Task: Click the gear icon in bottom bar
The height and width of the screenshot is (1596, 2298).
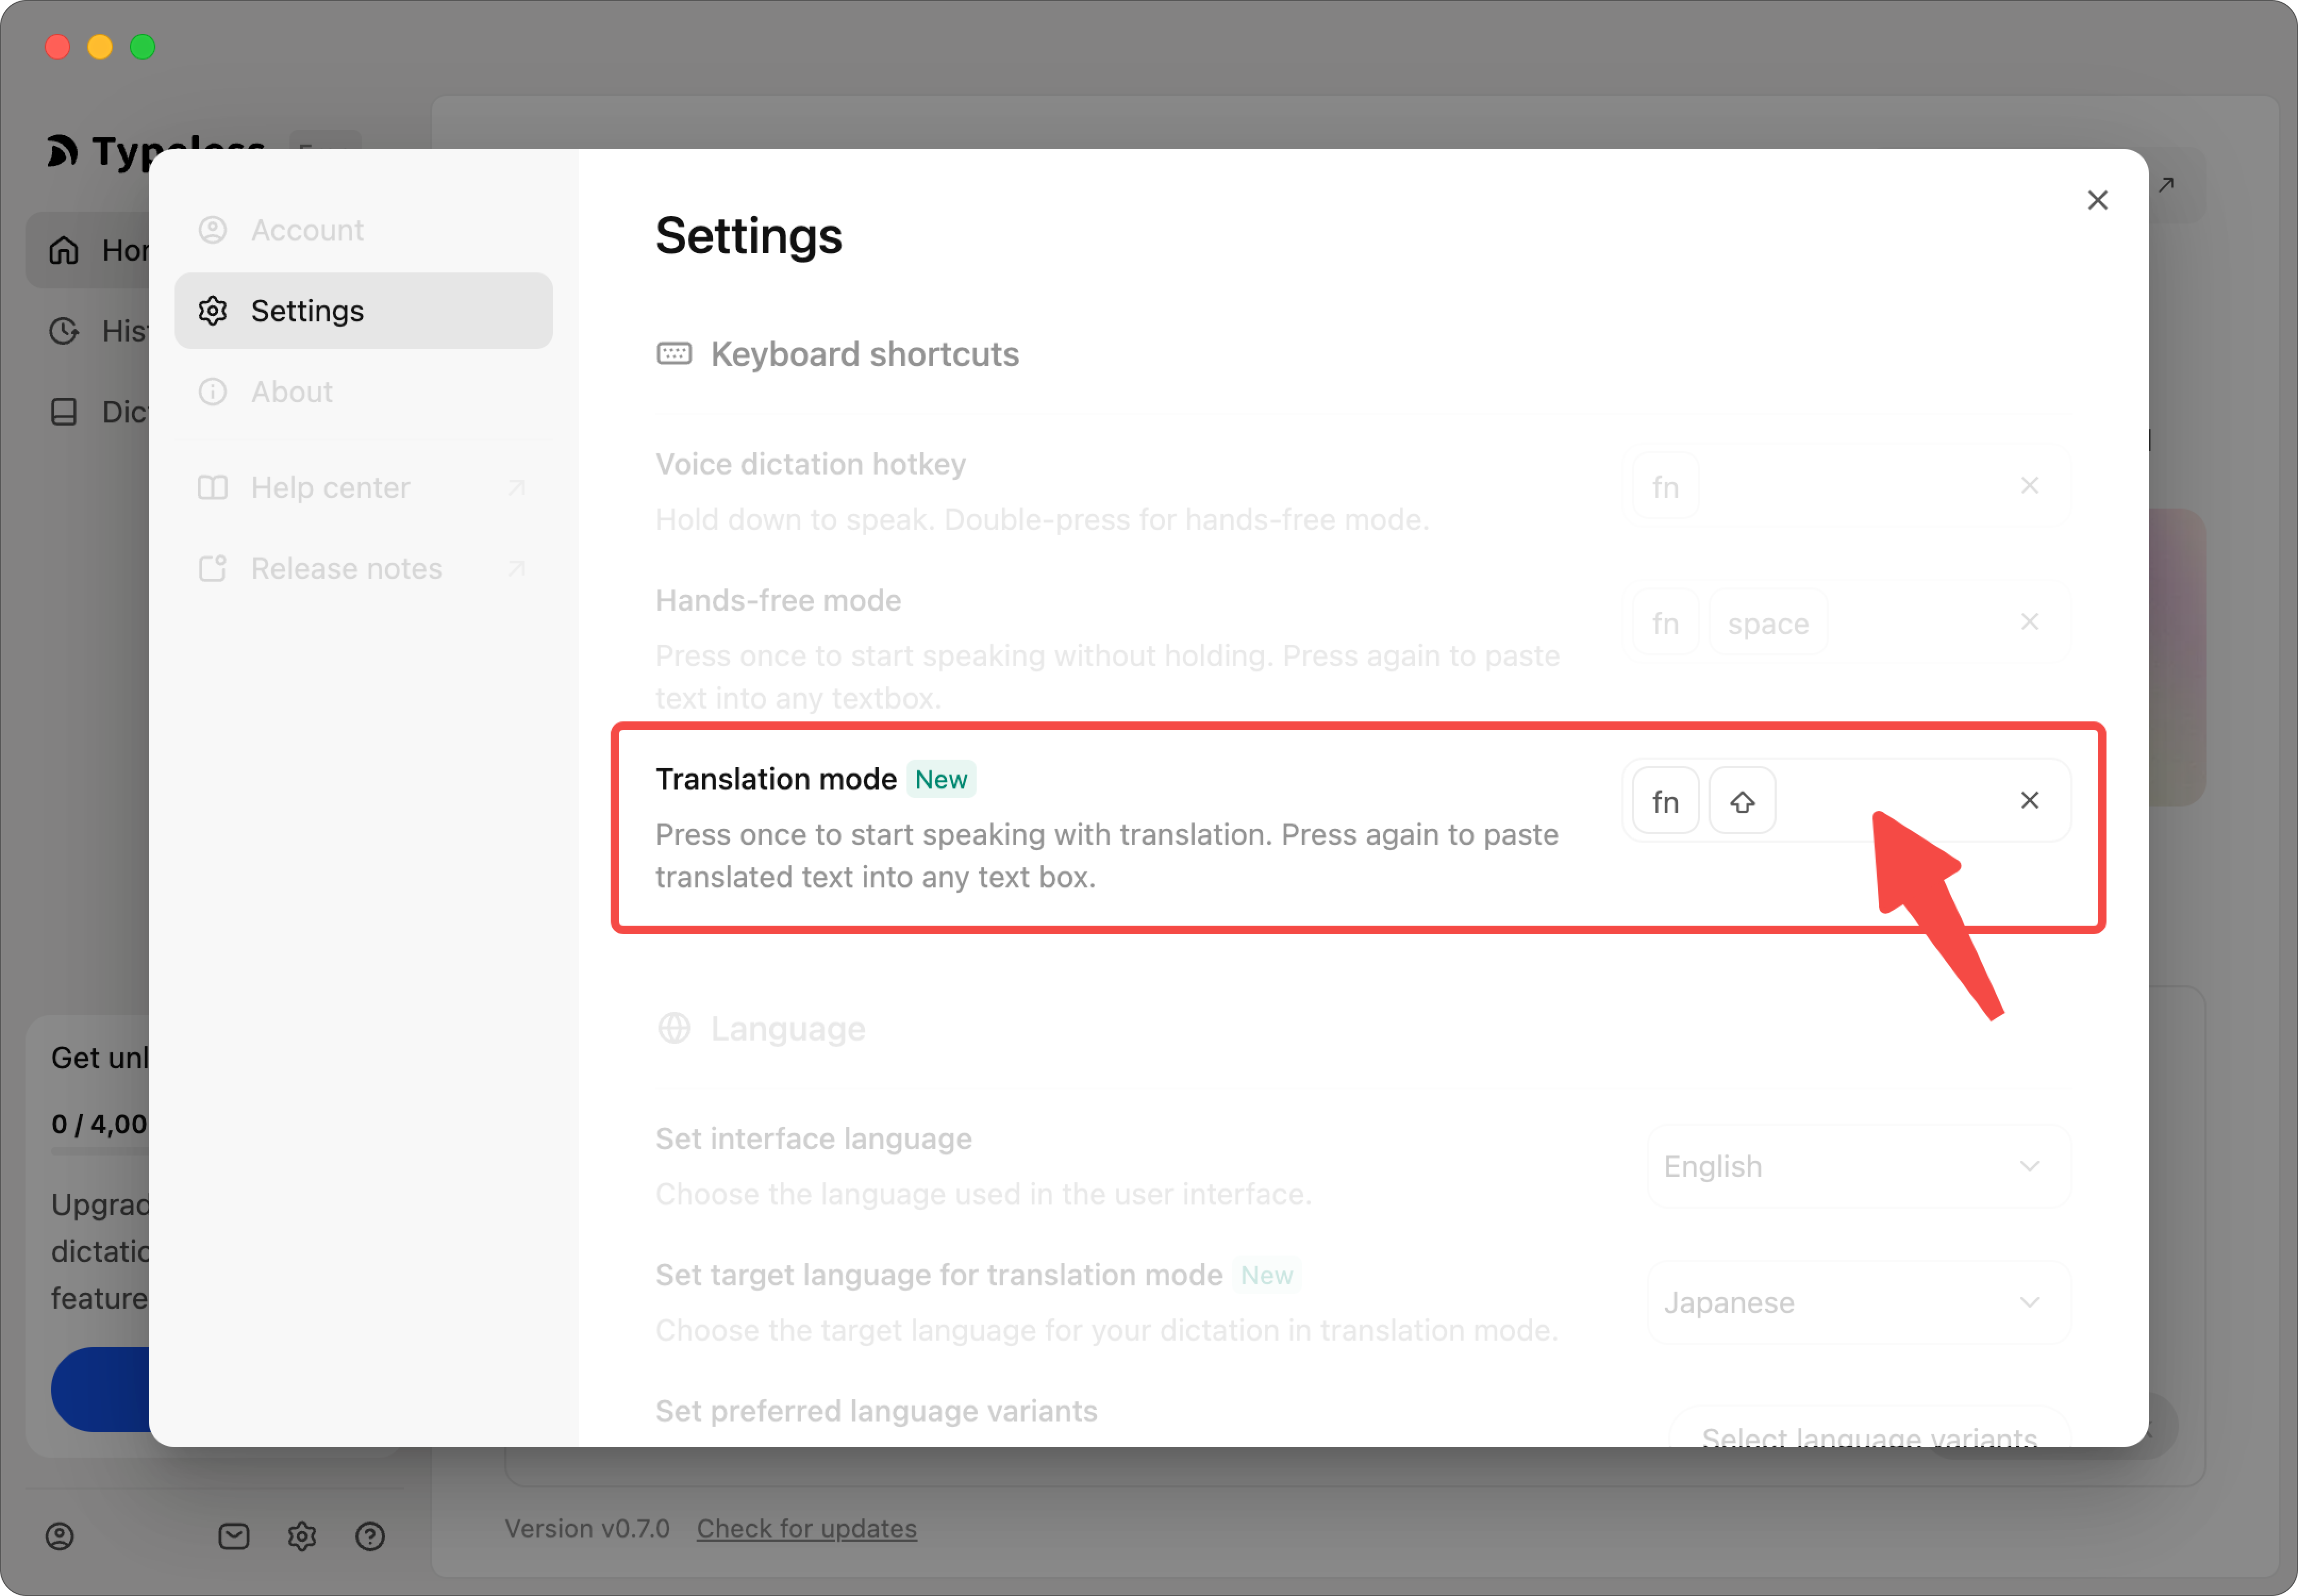Action: coord(302,1536)
